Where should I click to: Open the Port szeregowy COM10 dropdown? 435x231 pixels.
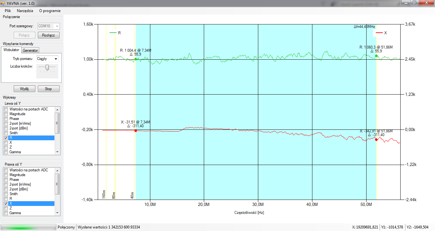pos(49,26)
